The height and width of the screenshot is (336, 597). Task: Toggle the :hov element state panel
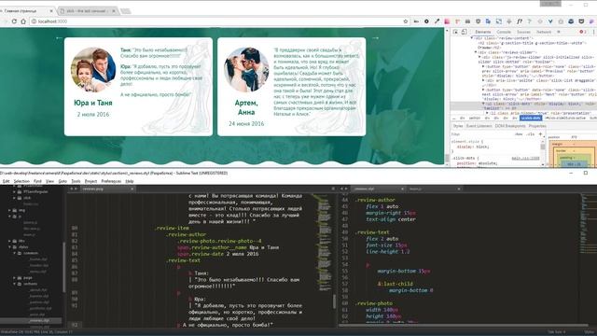[519, 134]
